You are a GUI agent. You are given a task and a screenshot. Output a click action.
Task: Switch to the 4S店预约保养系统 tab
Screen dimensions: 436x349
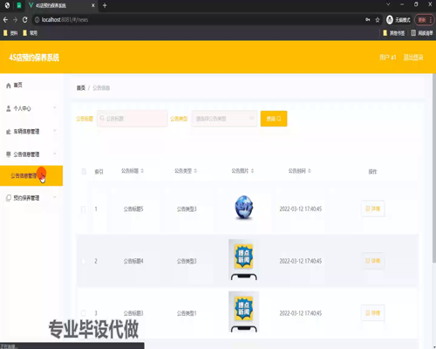[62, 5]
